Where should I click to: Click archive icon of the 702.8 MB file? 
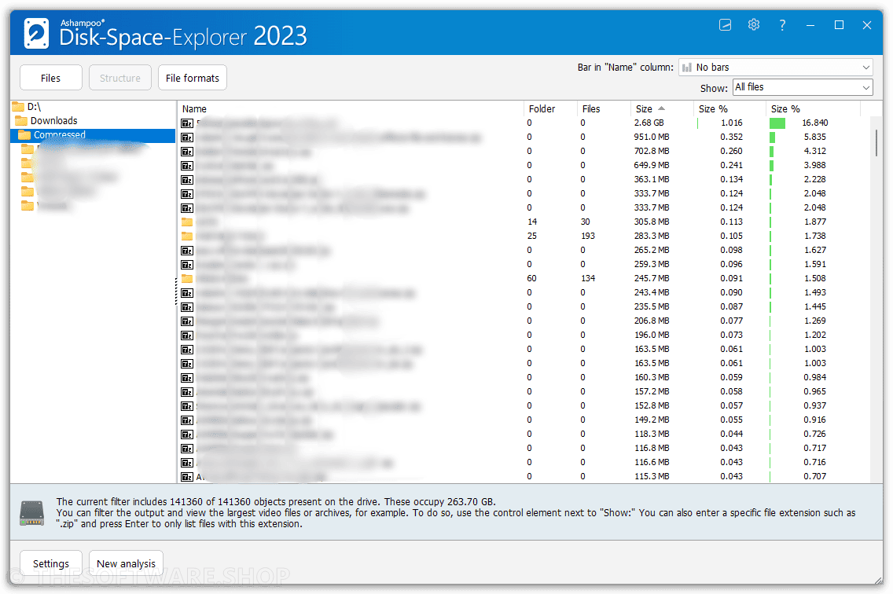tap(187, 152)
